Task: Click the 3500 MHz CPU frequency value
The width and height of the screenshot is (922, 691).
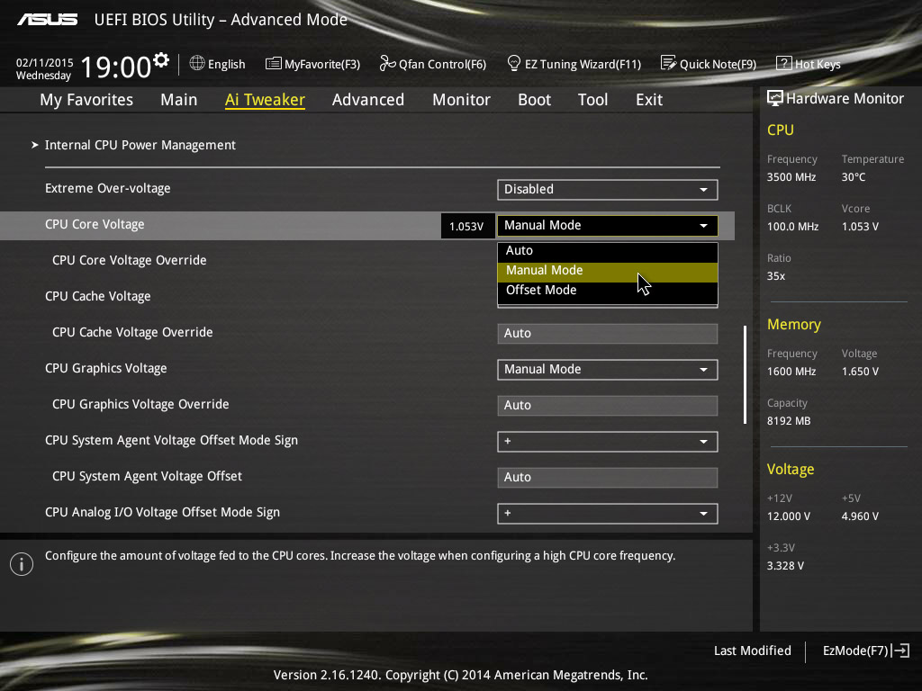Action: (791, 177)
